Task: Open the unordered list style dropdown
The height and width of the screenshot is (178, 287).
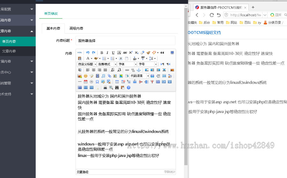Action: click(x=116, y=58)
